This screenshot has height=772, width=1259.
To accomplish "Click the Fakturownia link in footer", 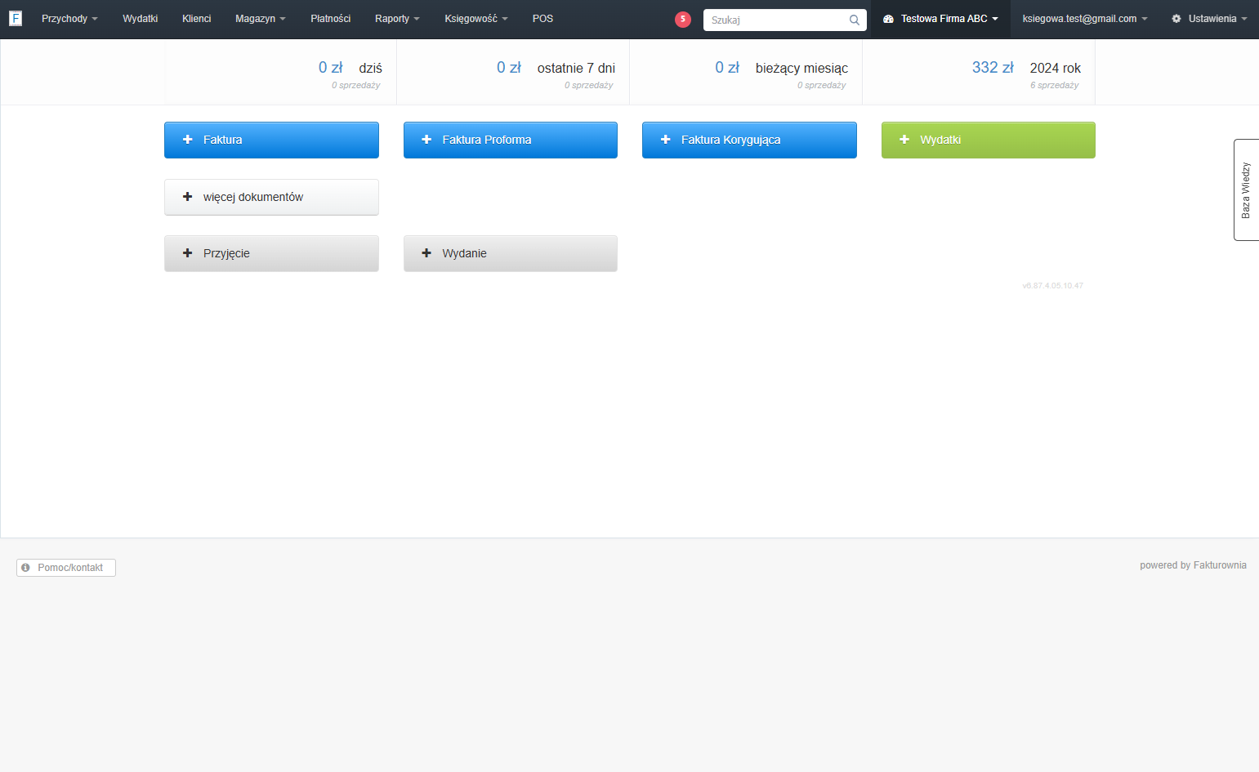I will point(1220,565).
